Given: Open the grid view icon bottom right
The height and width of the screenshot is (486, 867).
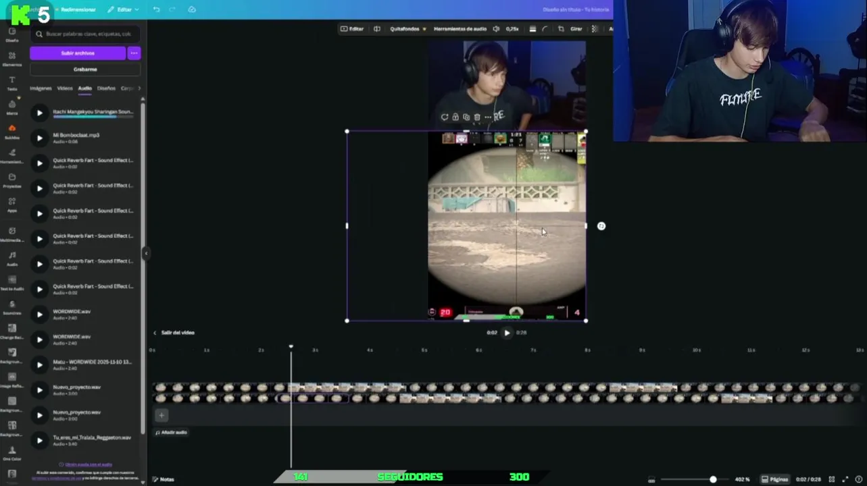Looking at the screenshot, I should (x=832, y=479).
